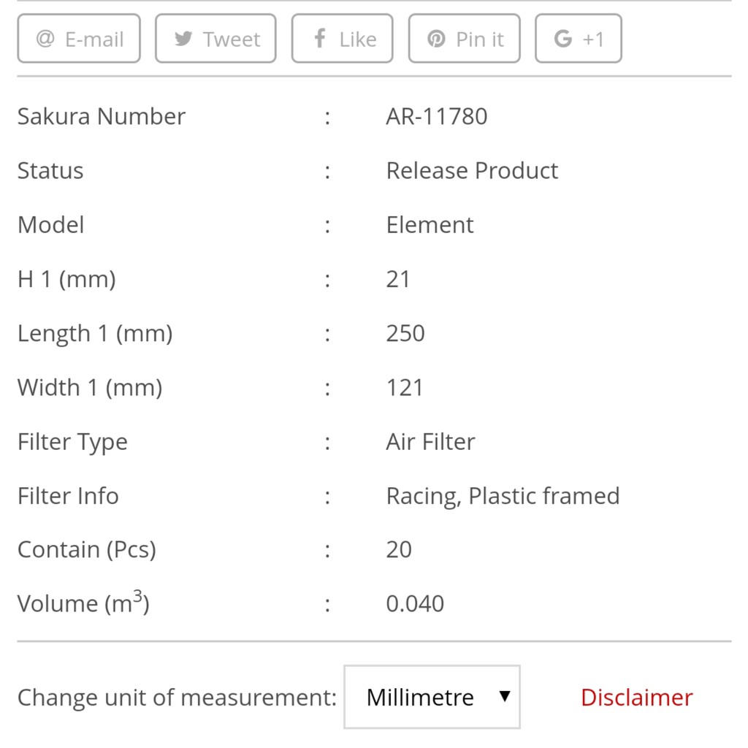Share via the E-mail button label
Image resolution: width=748 pixels, height=748 pixels.
pyautogui.click(x=94, y=39)
